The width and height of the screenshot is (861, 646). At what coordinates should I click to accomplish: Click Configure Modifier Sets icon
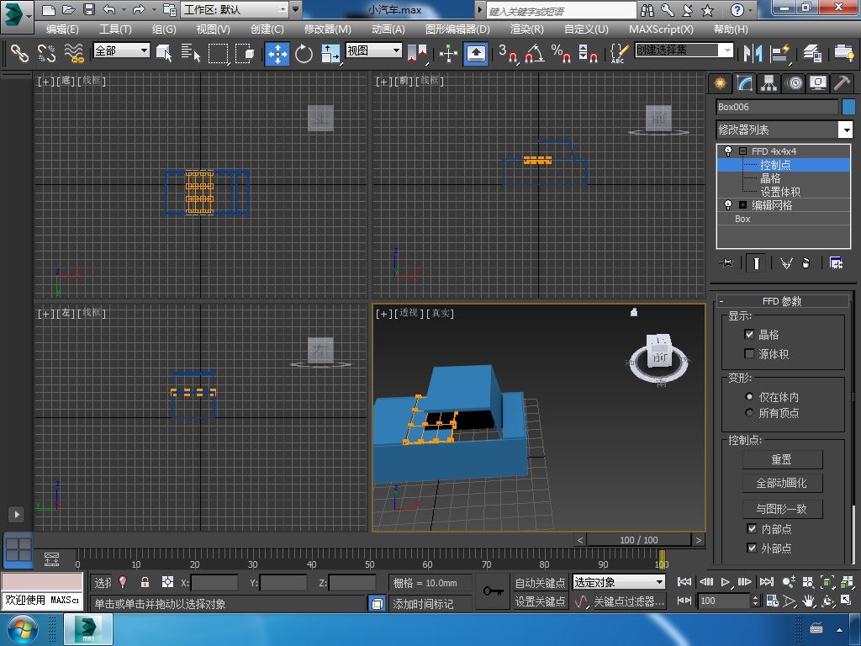tap(837, 263)
